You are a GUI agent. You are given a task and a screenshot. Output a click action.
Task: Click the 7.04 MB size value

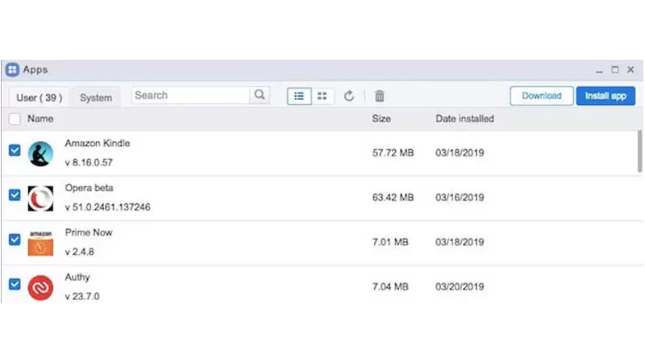pos(390,286)
